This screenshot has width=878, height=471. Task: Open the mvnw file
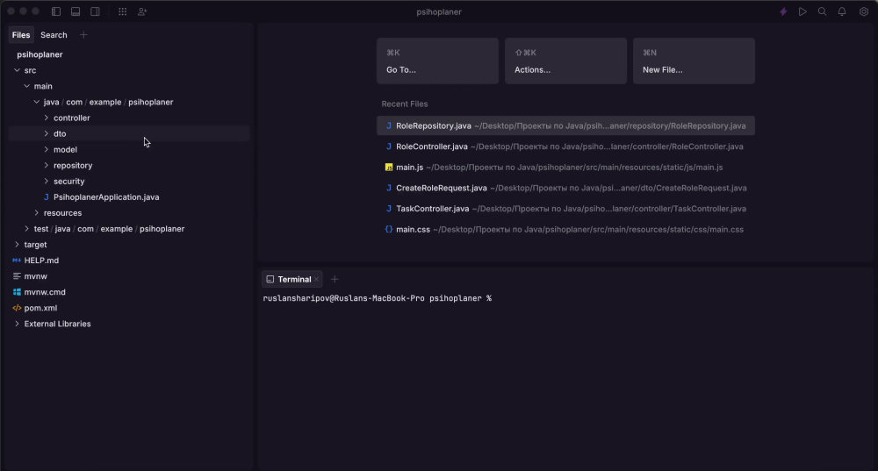tap(36, 276)
